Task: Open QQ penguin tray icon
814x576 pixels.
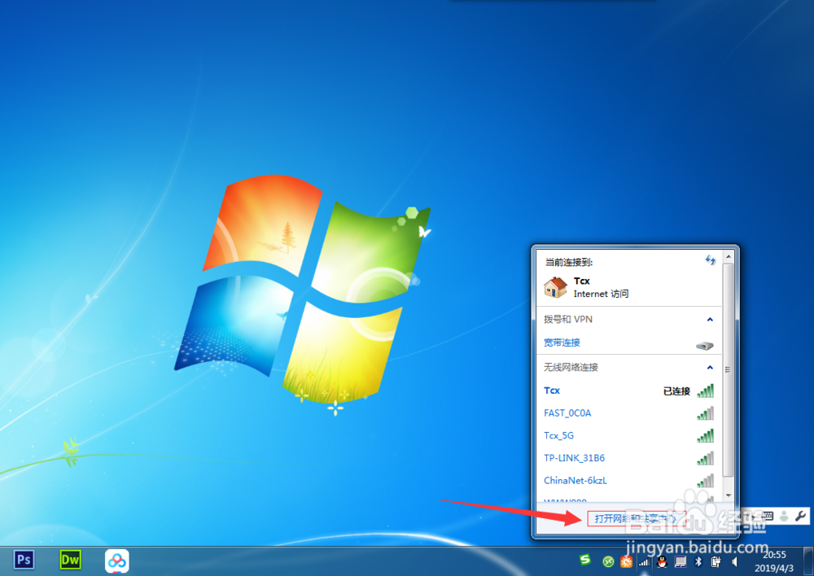Action: pyautogui.click(x=662, y=561)
